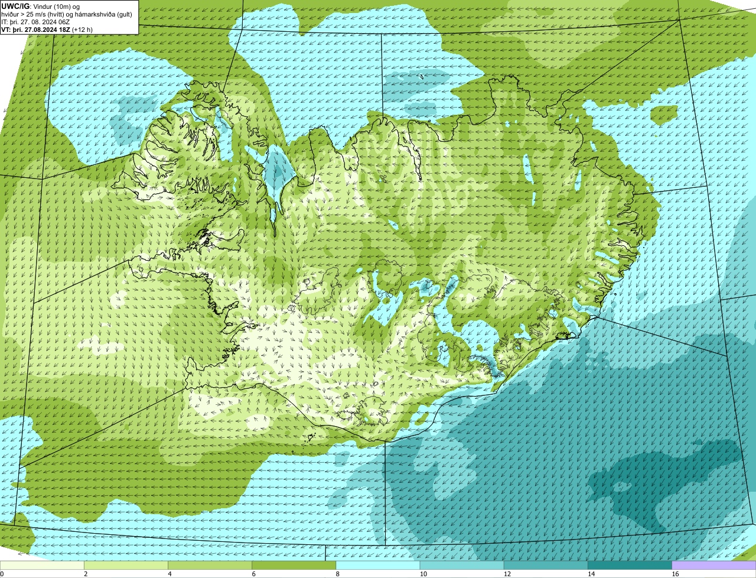Click the 4–6 m/s green legend swatch

[210, 566]
